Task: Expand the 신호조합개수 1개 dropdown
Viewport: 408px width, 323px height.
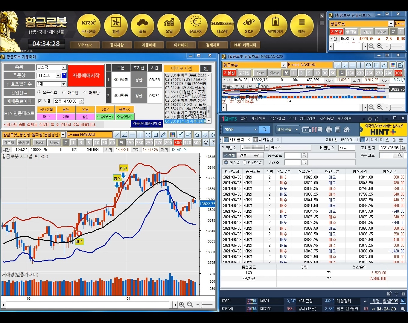Action: pos(64,84)
